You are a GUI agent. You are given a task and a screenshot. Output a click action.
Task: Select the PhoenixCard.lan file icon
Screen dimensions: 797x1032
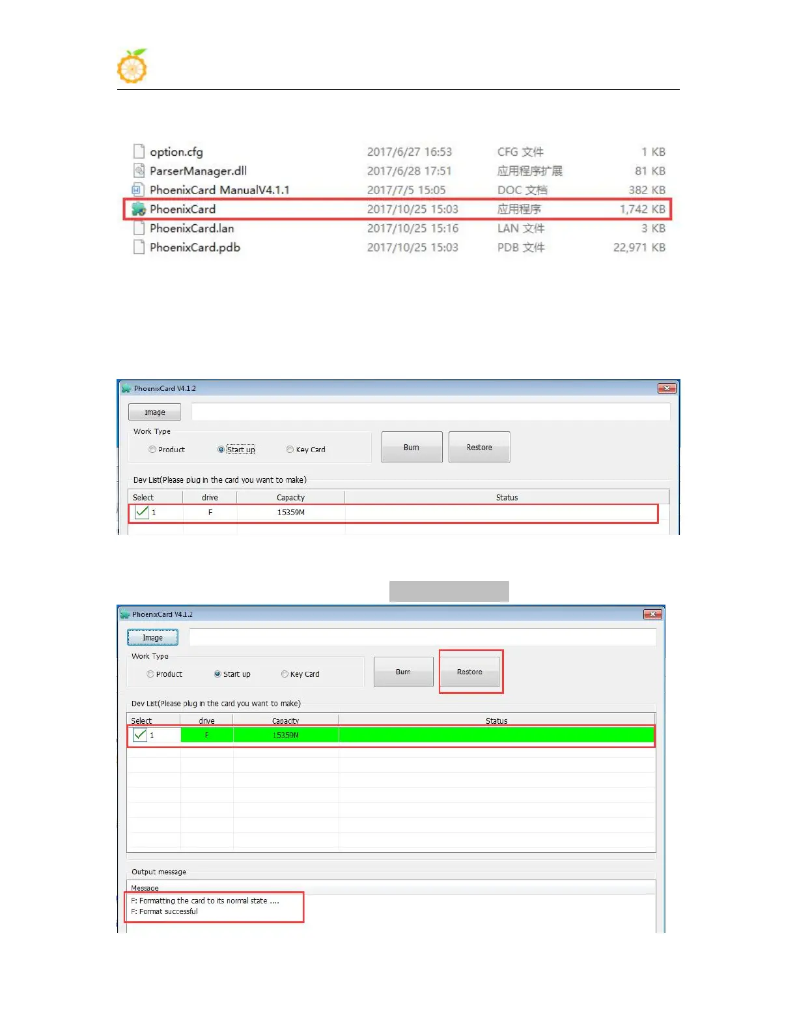[x=138, y=228]
